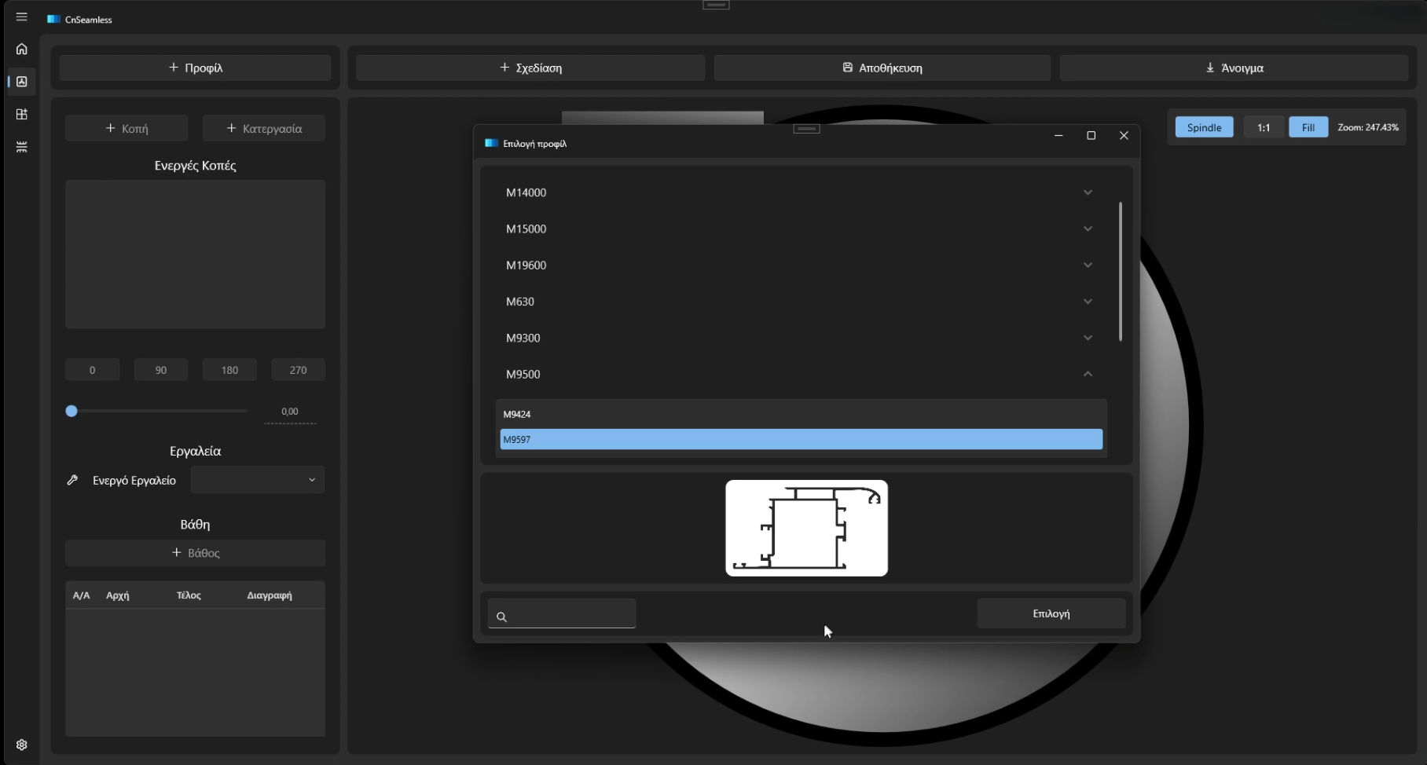Click the 0,00 angle value field
This screenshot has width=1427, height=765.
click(290, 412)
